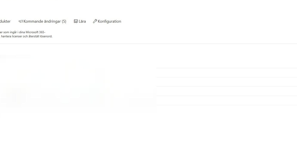Open the Kommande ändringar (5) tab

coord(42,21)
